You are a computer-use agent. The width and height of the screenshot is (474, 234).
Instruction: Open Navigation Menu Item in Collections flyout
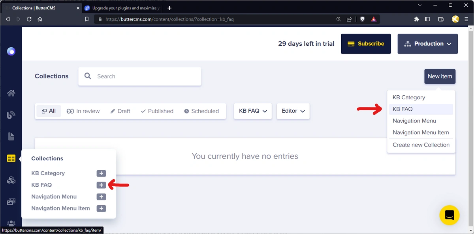60,208
